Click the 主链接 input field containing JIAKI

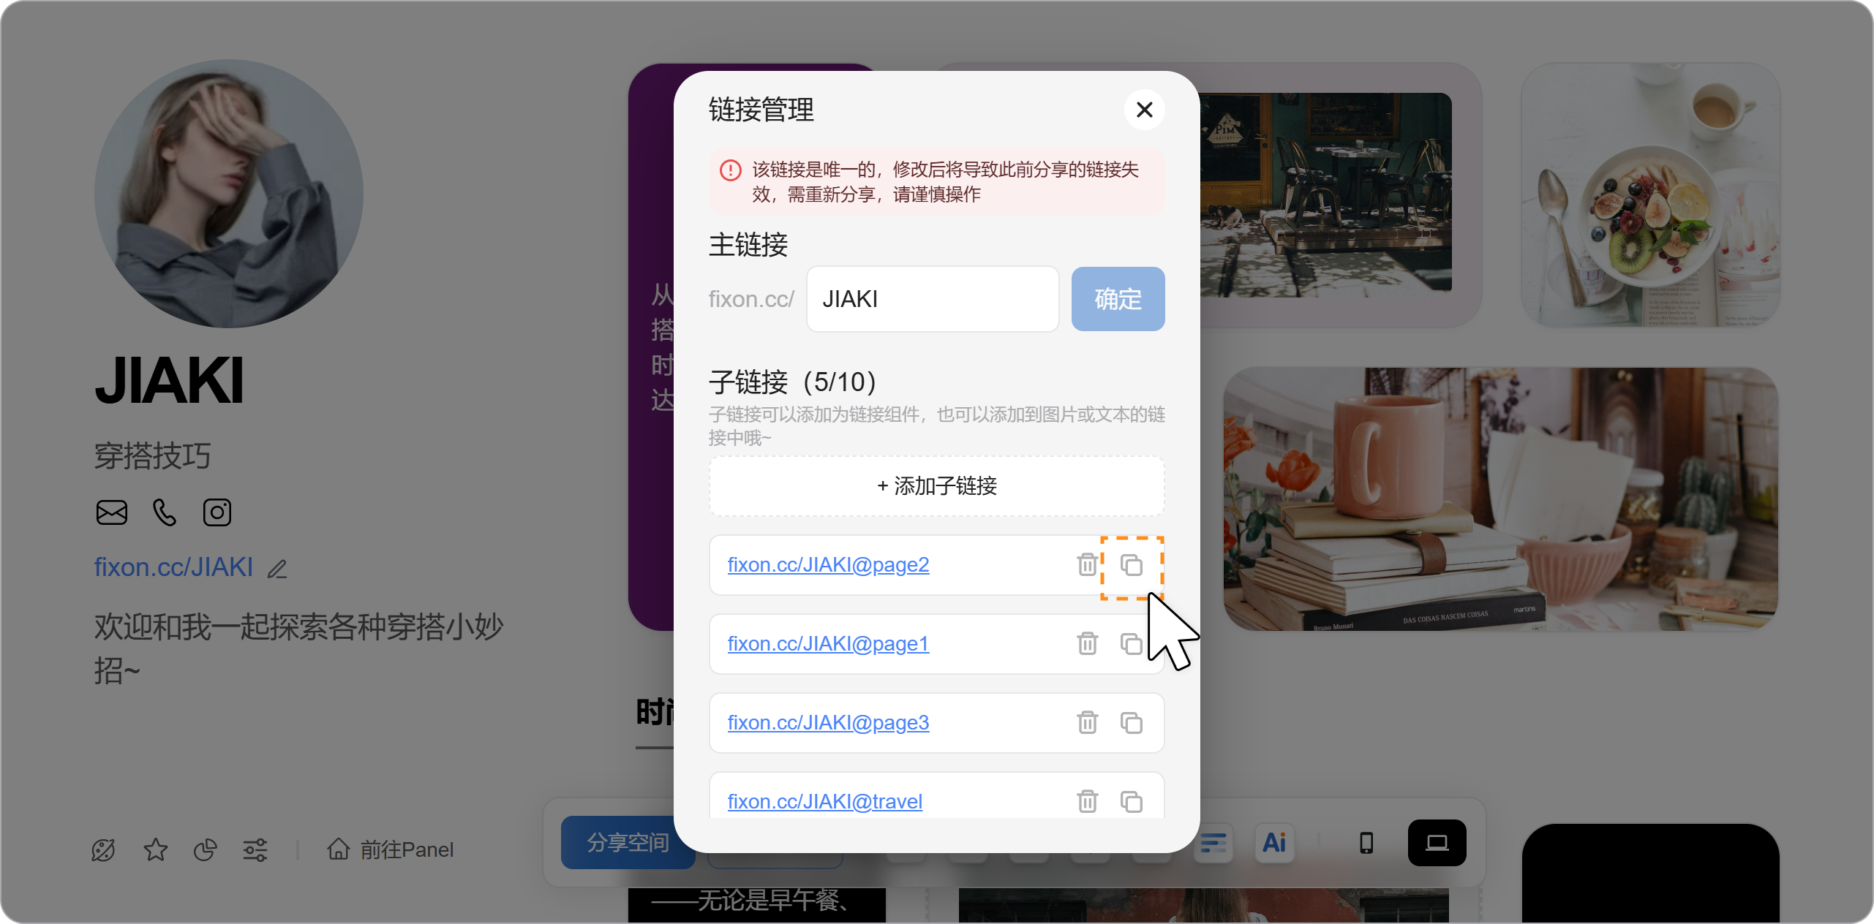pyautogui.click(x=933, y=299)
